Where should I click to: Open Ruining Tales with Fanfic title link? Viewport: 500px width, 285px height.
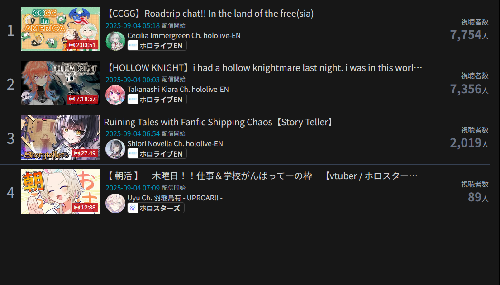point(219,122)
